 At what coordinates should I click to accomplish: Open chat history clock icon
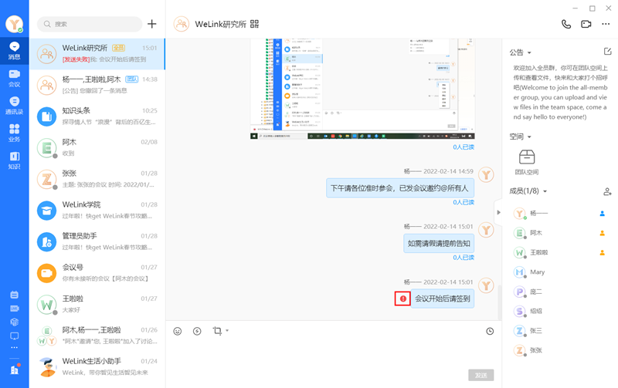click(490, 332)
